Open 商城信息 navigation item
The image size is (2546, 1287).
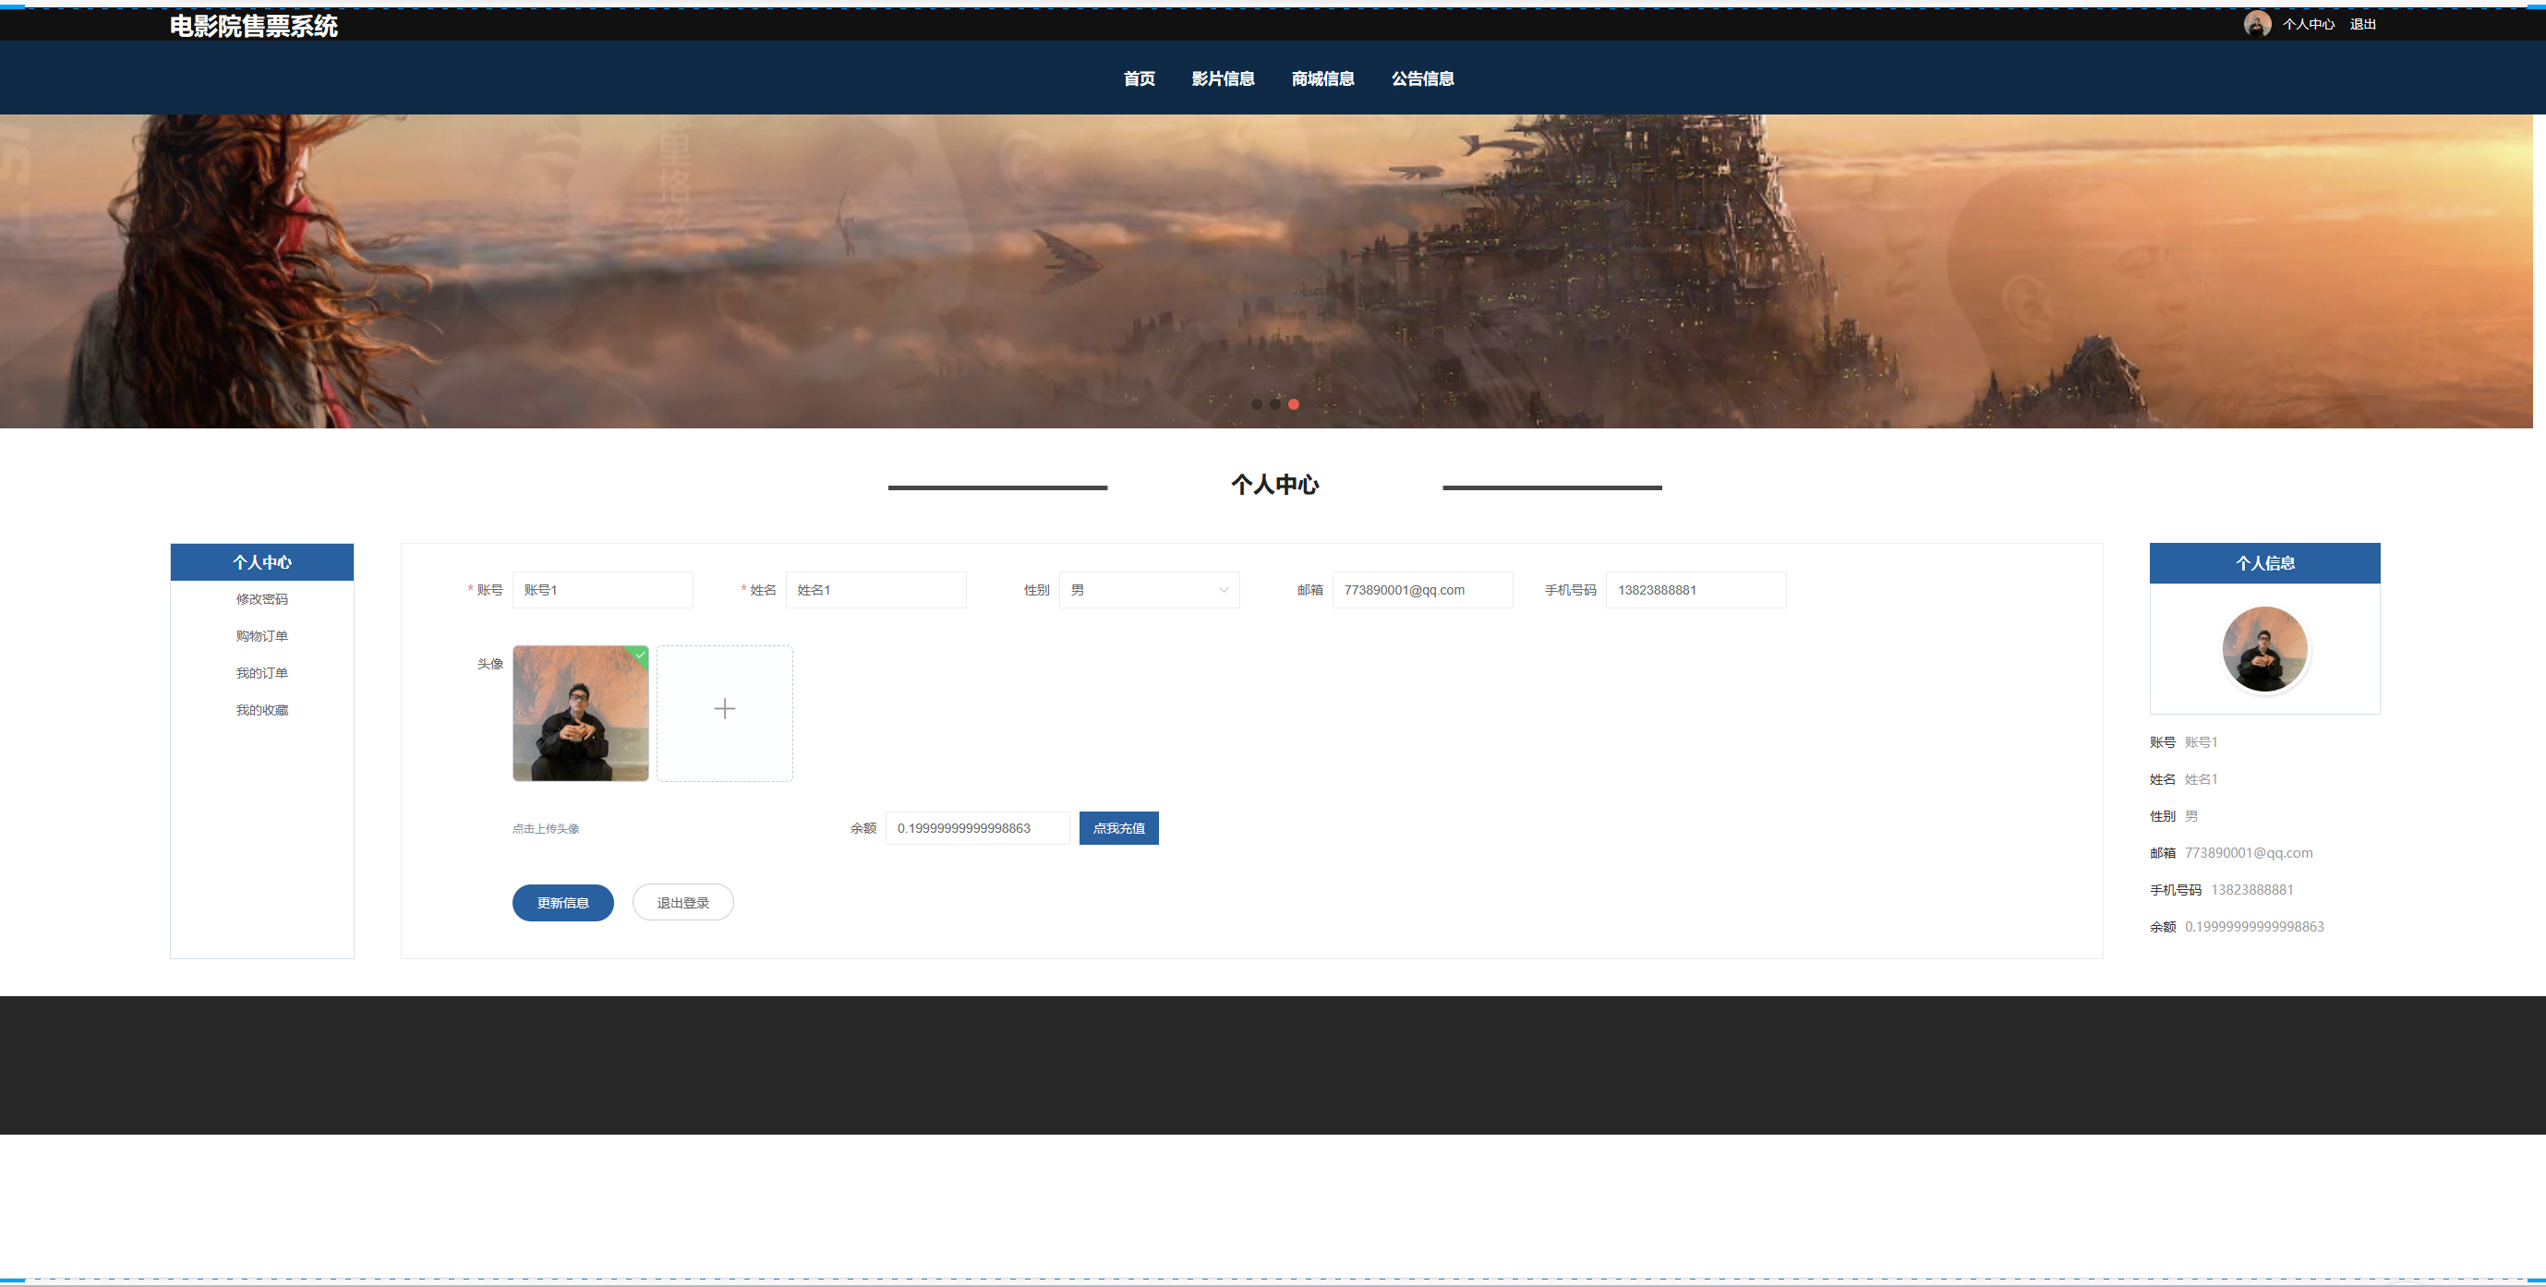[x=1322, y=78]
